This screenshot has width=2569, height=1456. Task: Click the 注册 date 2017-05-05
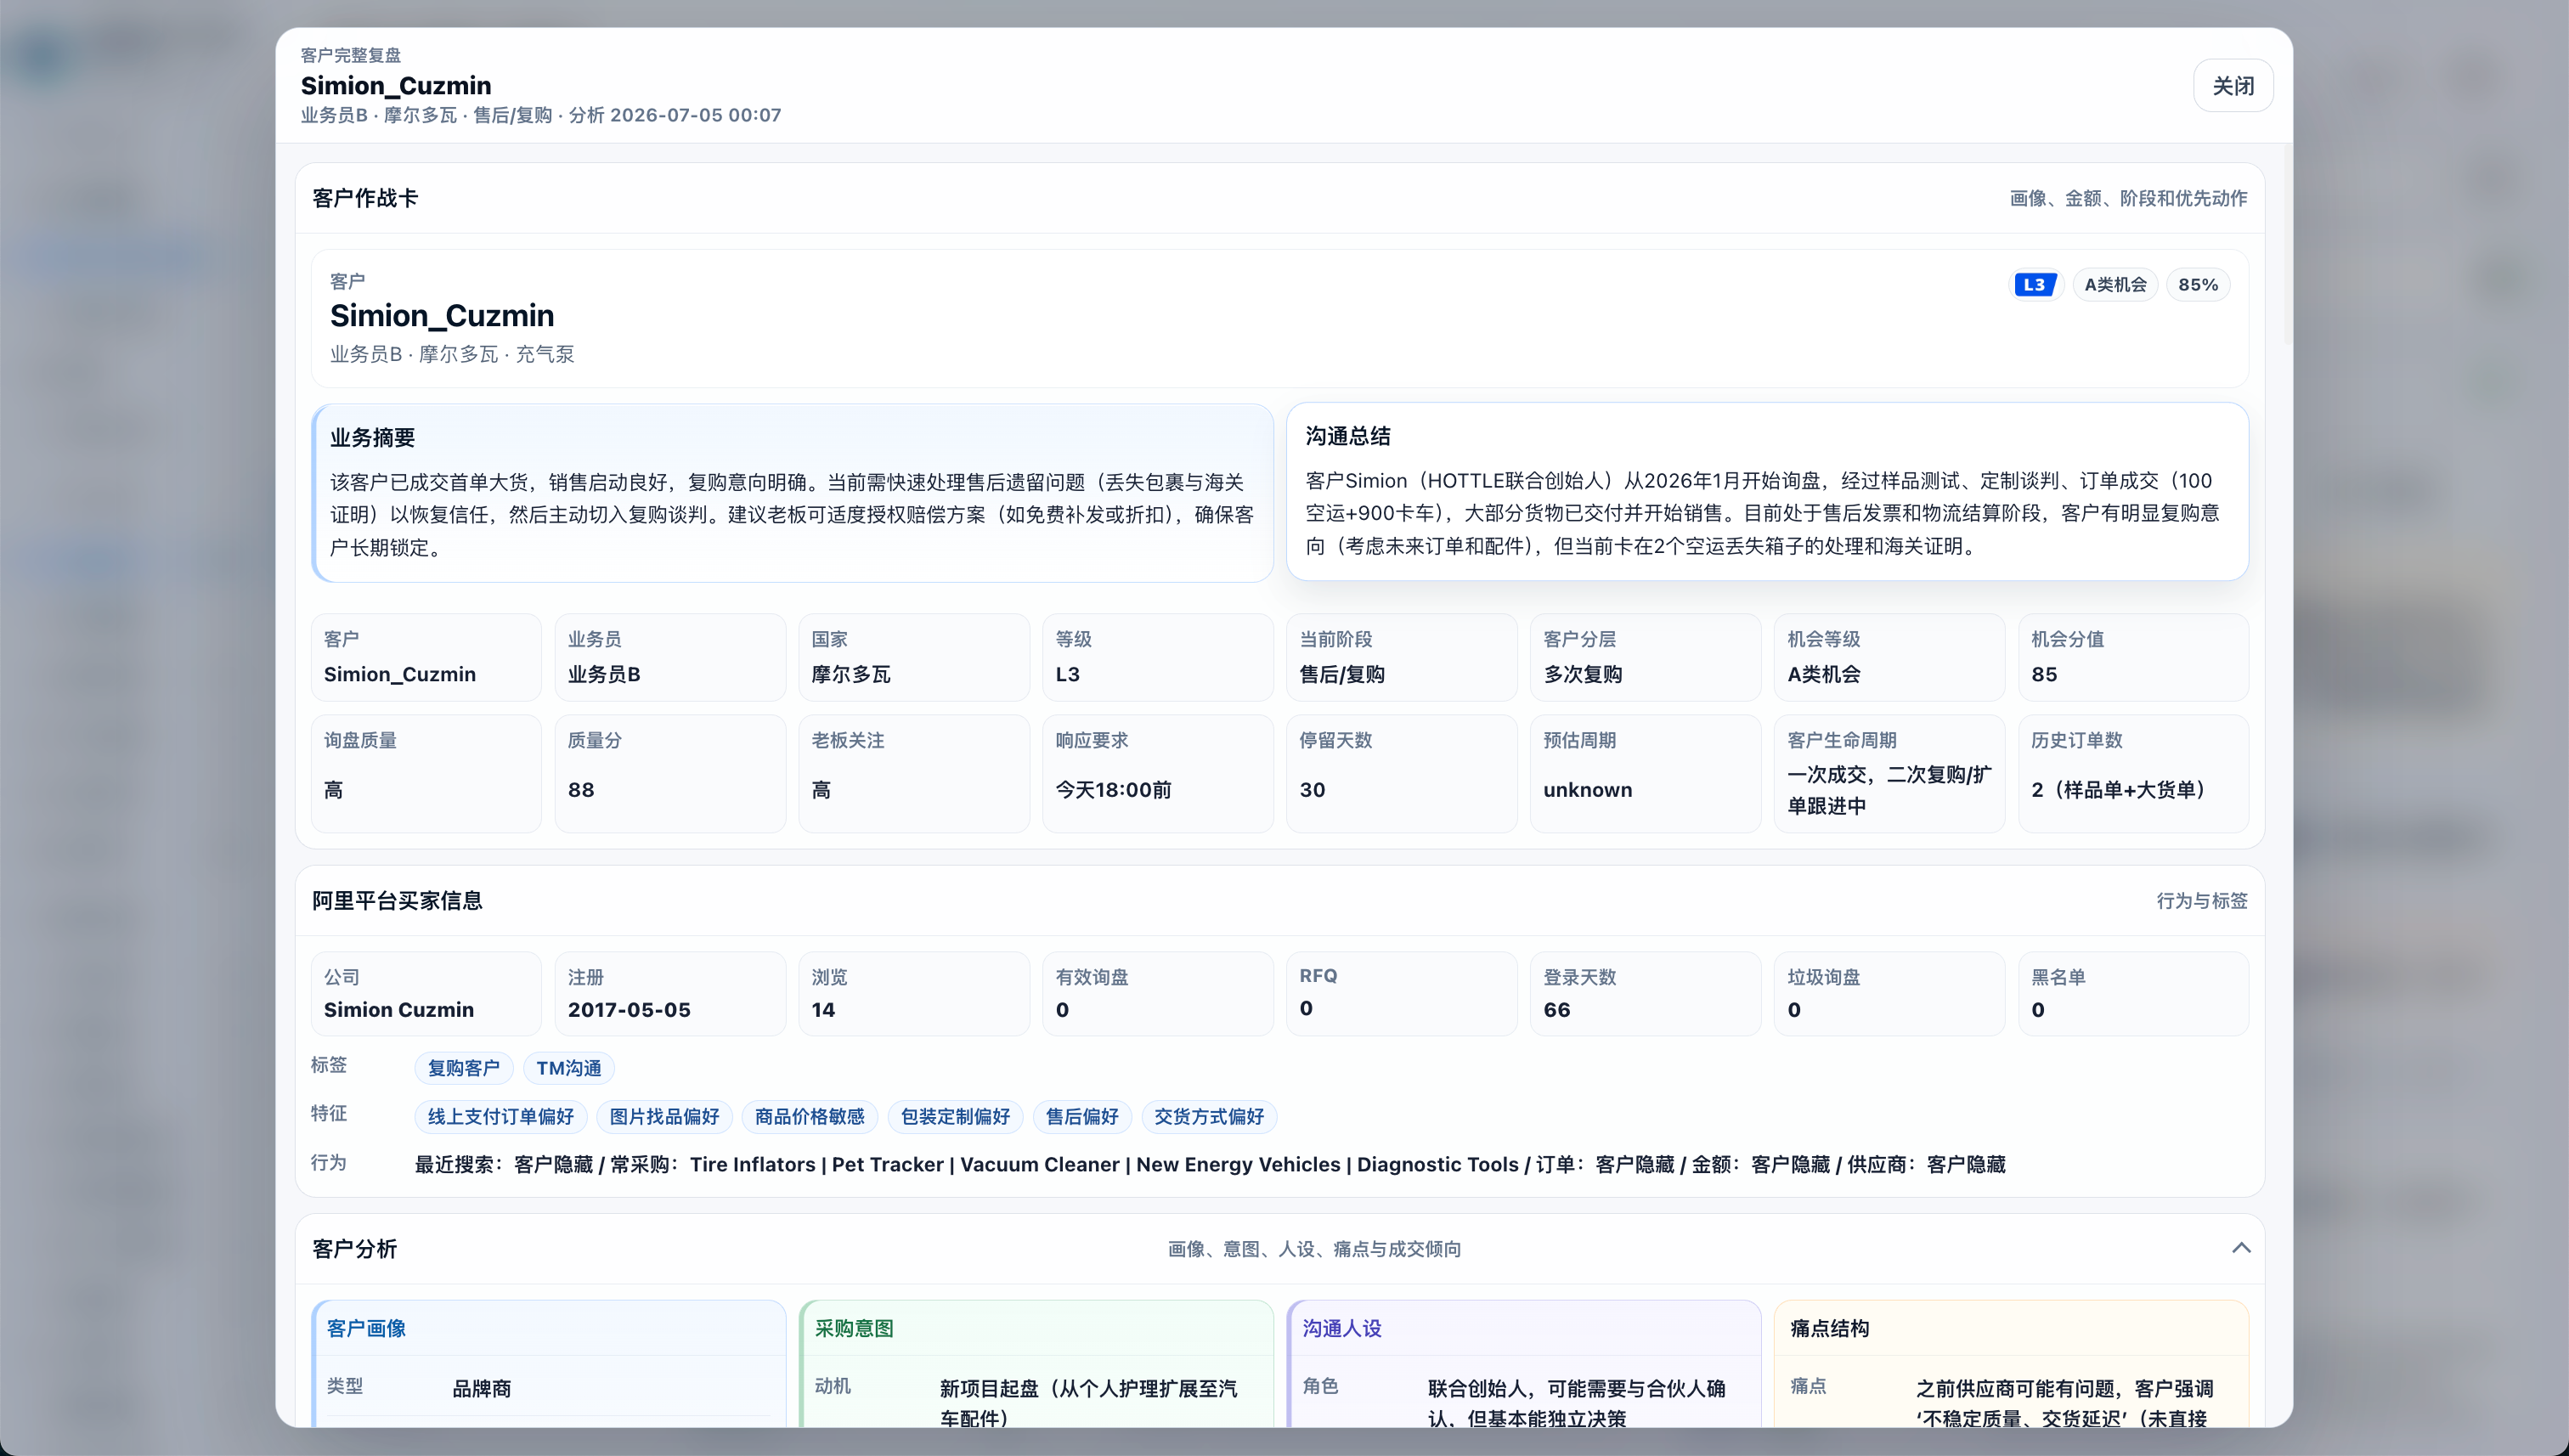coord(629,1010)
